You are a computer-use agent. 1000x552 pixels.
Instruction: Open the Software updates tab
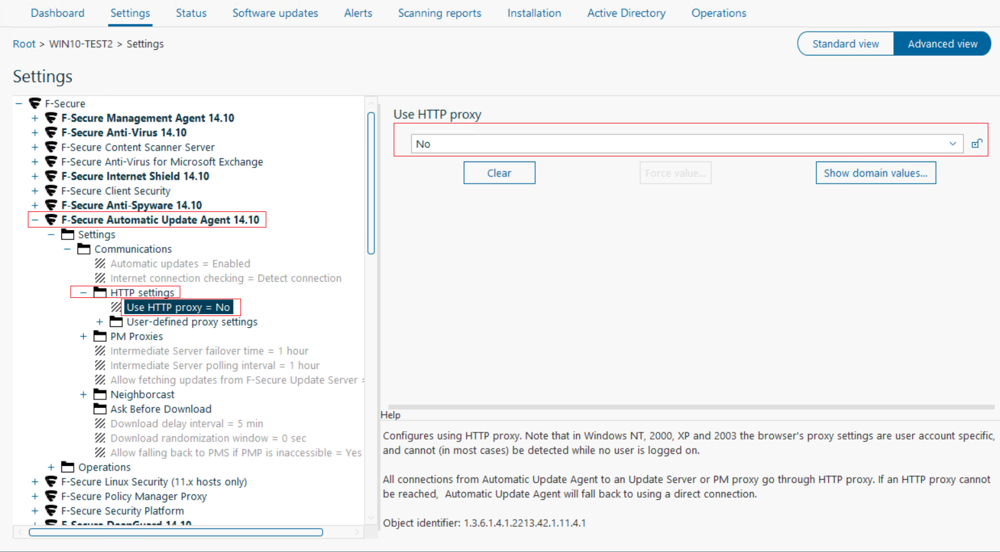275,13
